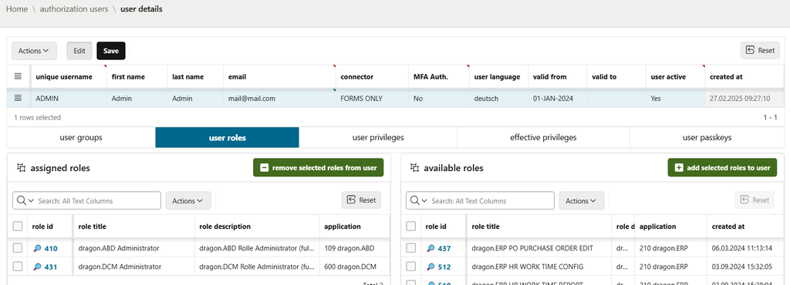Image resolution: width=790 pixels, height=285 pixels.
Task: Click the Save button
Action: pyautogui.click(x=111, y=51)
